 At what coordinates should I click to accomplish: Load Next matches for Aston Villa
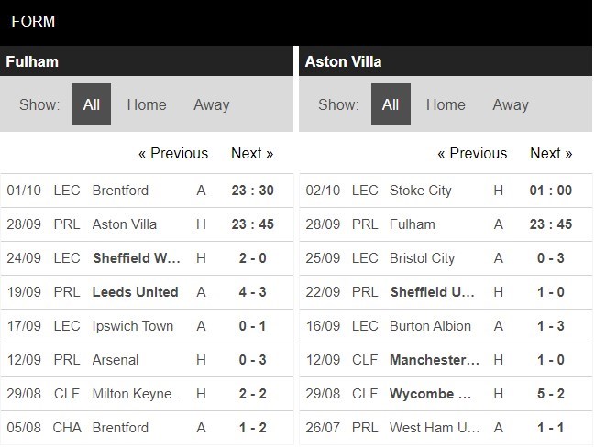(x=551, y=153)
